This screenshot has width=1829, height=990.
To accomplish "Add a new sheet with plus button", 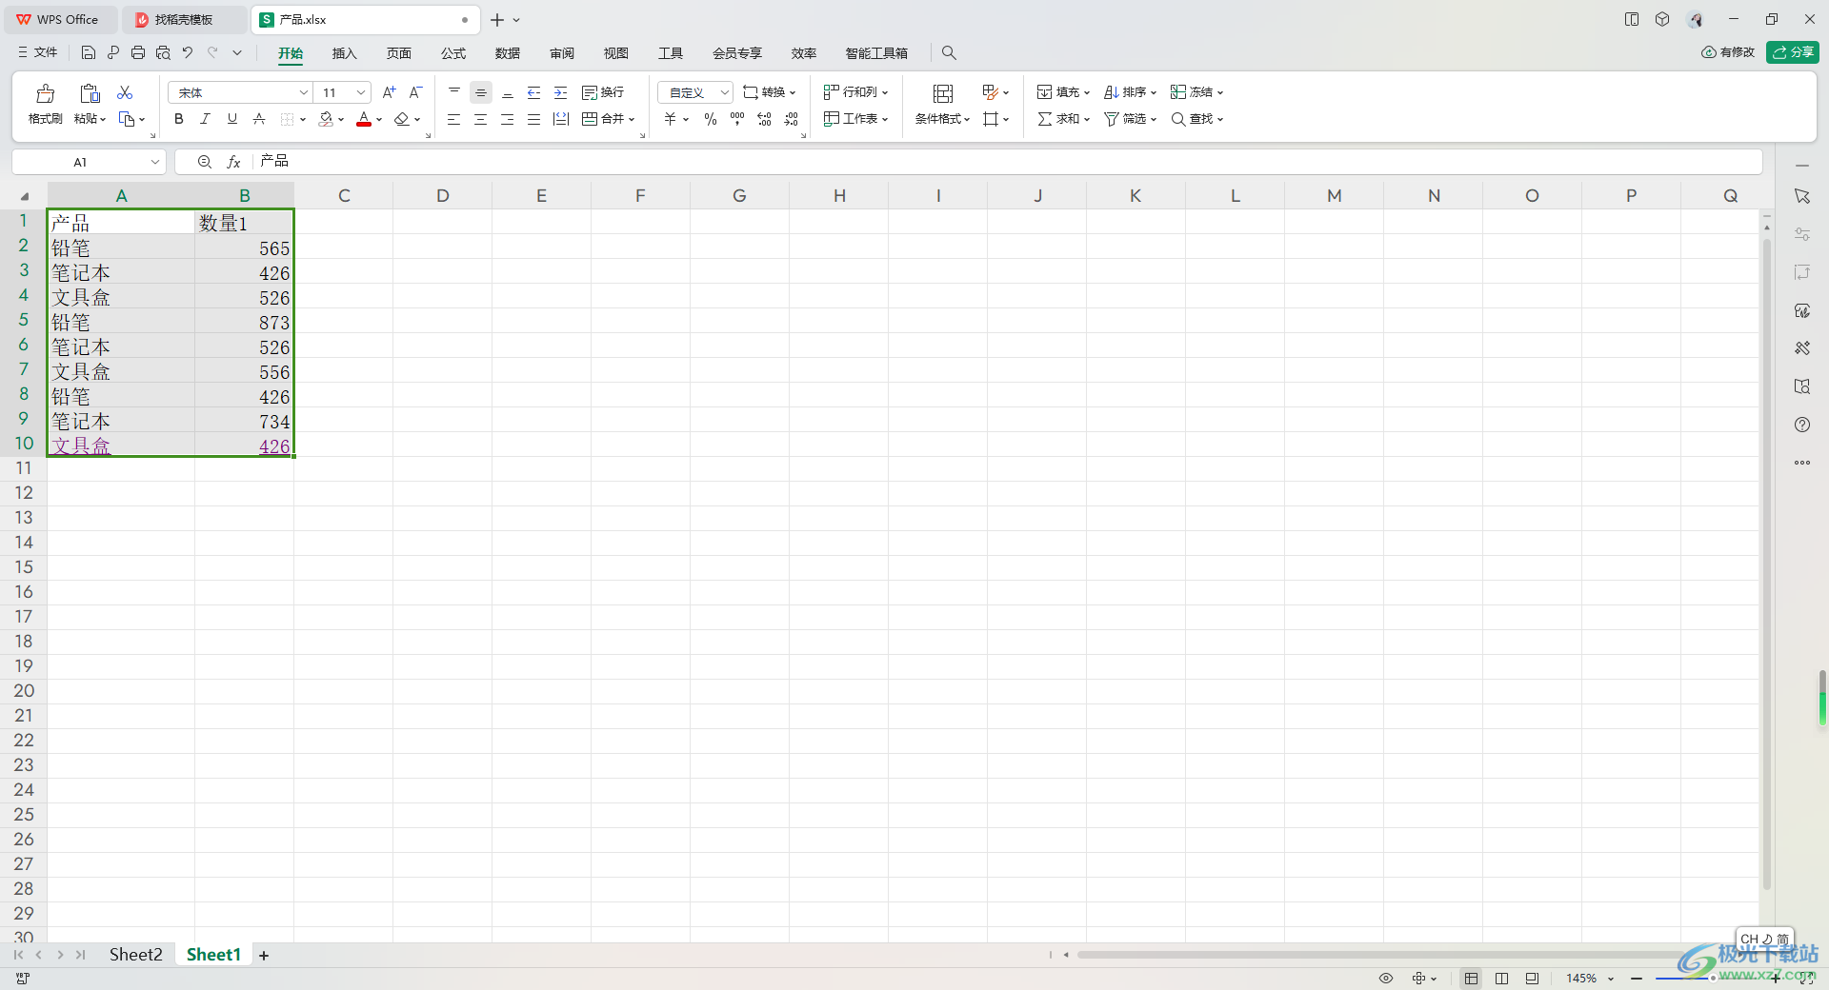I will (264, 956).
